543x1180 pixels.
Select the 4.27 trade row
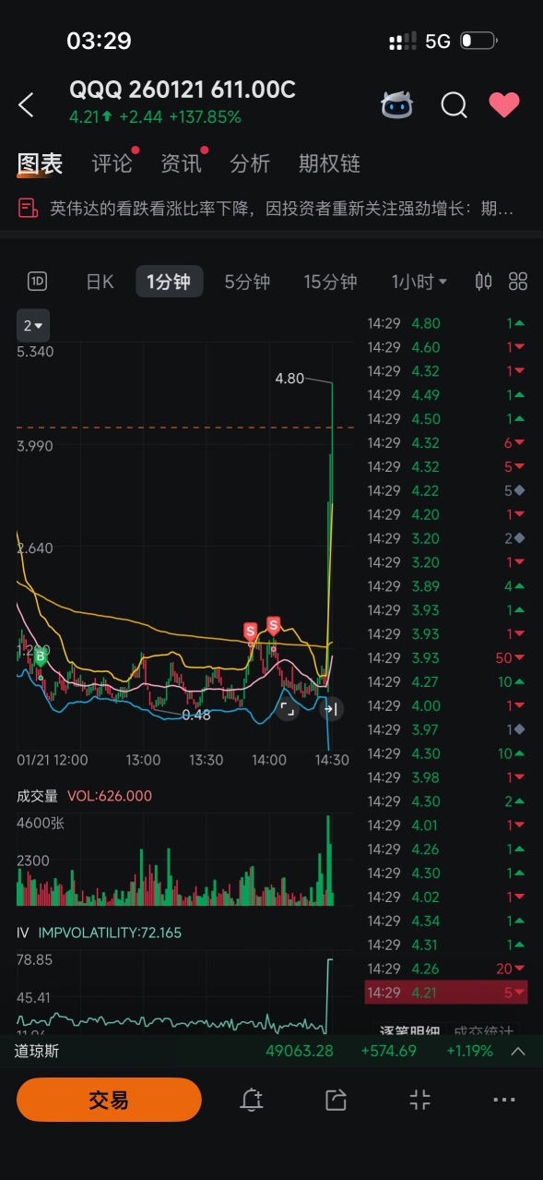pos(447,681)
